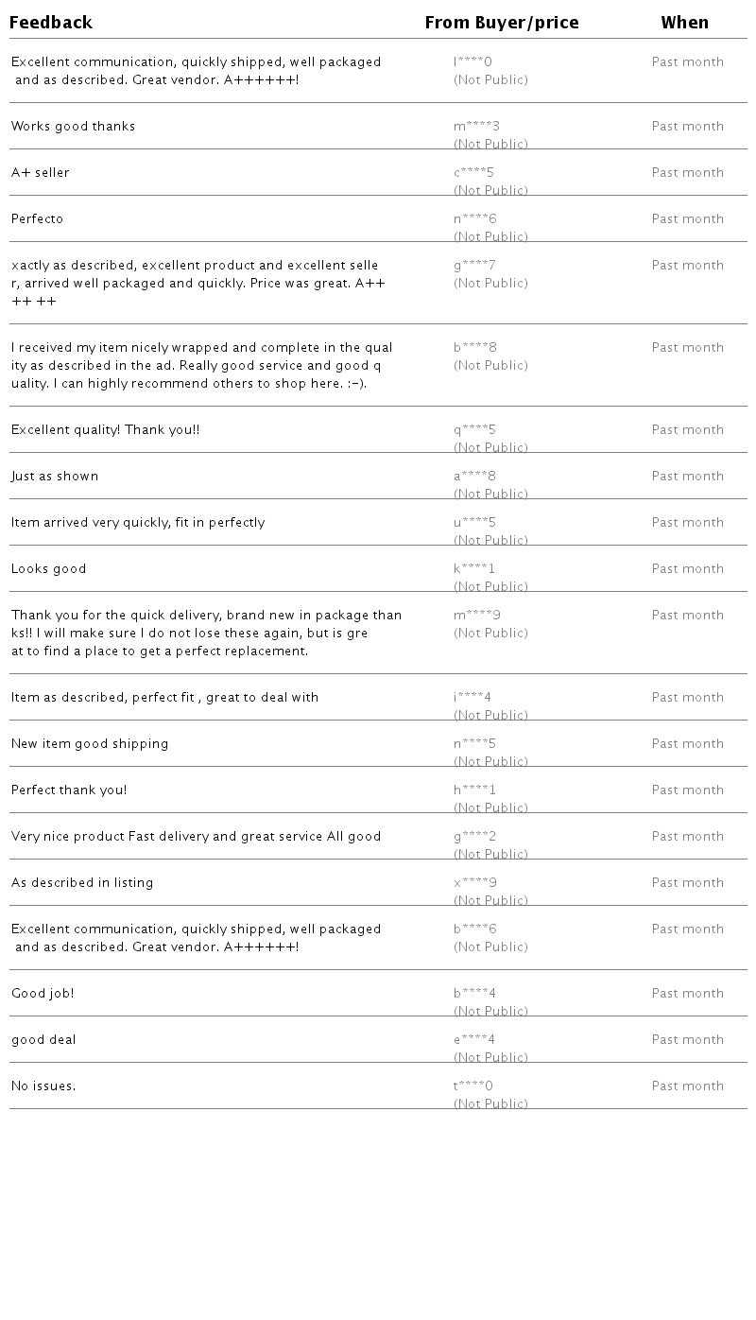Click 'Item as described, perfect fit' feedback

coord(164,698)
